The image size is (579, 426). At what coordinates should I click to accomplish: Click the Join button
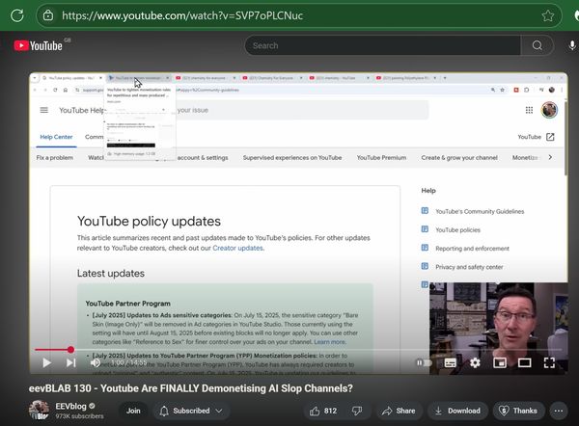[133, 411]
